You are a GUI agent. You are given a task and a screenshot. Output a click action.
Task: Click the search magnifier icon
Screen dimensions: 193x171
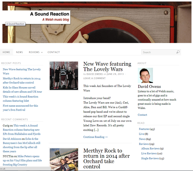[x=178, y=52]
